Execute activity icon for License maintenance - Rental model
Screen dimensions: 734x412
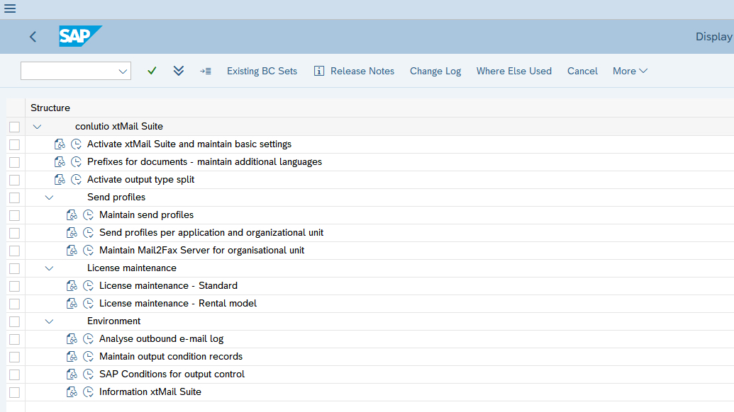point(89,303)
